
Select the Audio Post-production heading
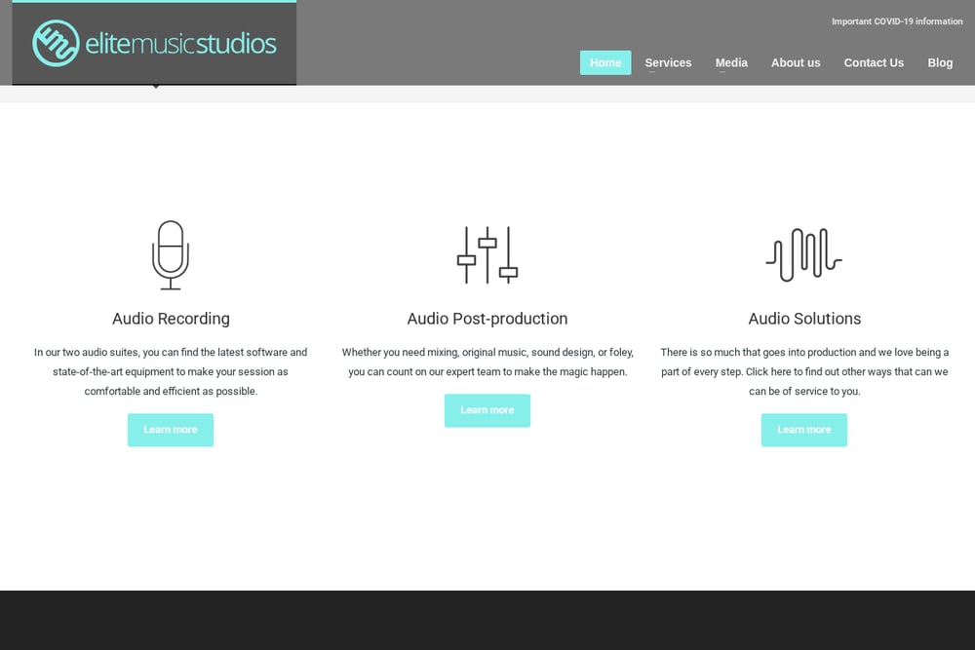487,319
